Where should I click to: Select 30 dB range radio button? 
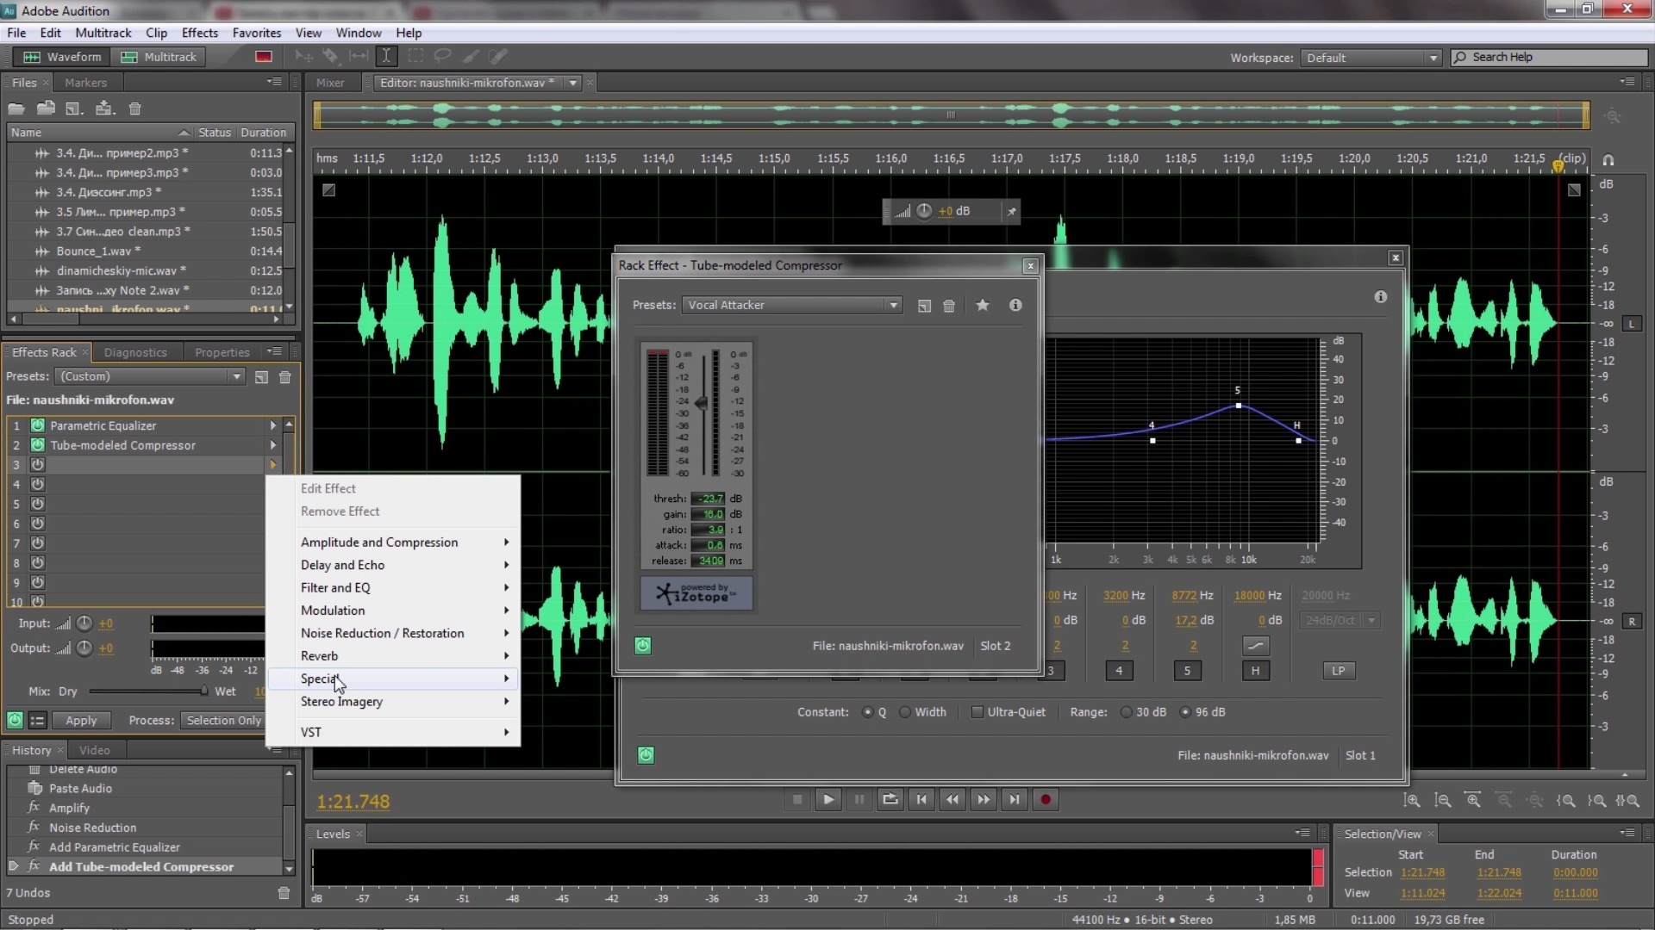[1127, 712]
